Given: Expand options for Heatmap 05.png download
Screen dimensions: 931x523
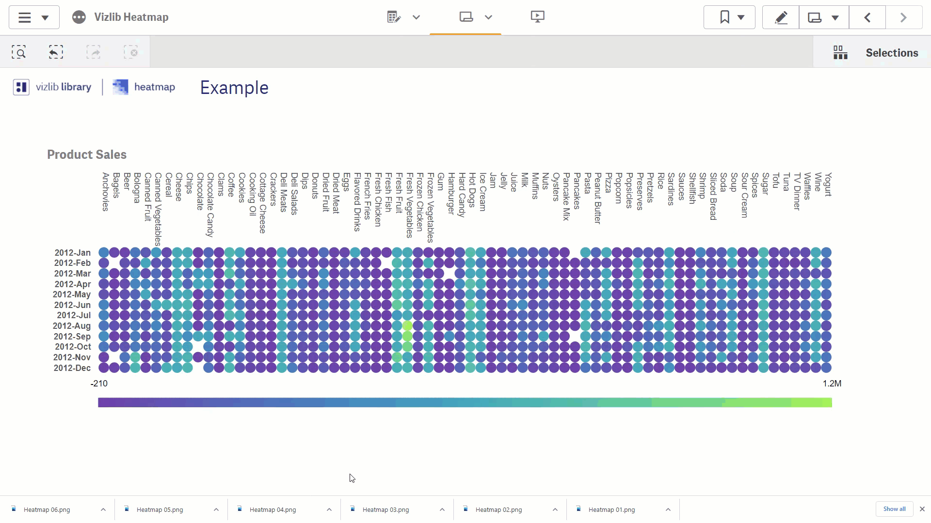Looking at the screenshot, I should (x=216, y=509).
